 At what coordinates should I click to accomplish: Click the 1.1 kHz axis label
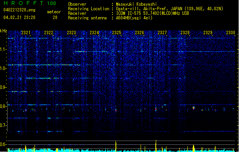pyautogui.click(x=3, y=49)
